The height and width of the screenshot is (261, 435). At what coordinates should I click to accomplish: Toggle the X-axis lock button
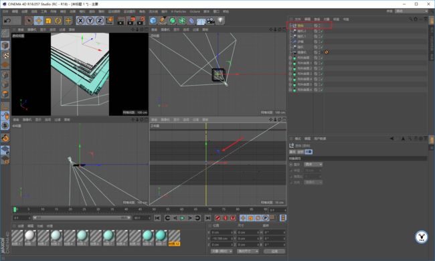[80, 21]
